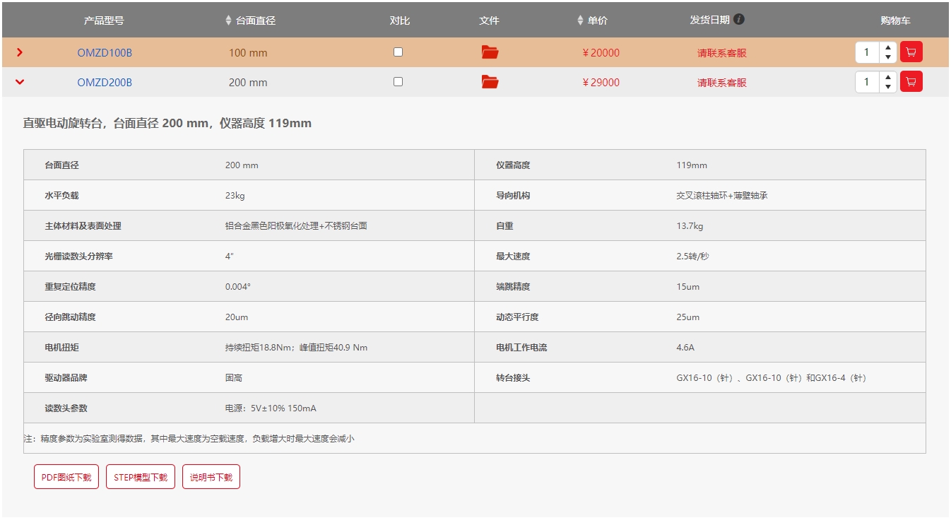Open the file folder icon for OMZD200B
The width and height of the screenshot is (951, 518).
click(x=490, y=82)
